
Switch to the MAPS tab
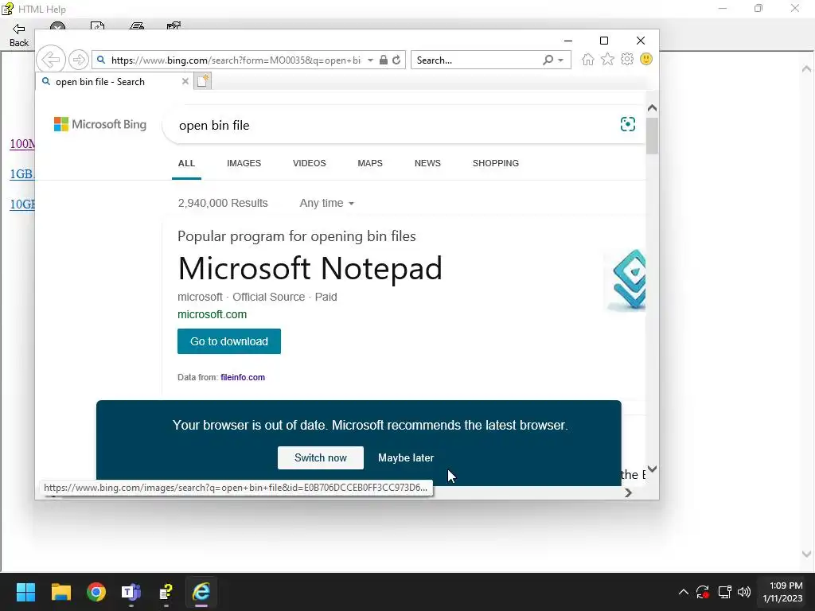370,163
